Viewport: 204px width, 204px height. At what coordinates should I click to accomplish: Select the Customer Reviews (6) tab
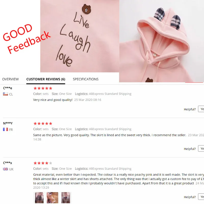(46, 79)
